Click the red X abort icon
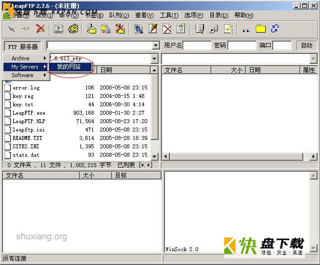 pos(40,29)
